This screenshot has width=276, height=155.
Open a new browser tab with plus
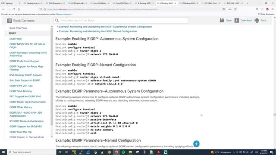tap(247, 3)
